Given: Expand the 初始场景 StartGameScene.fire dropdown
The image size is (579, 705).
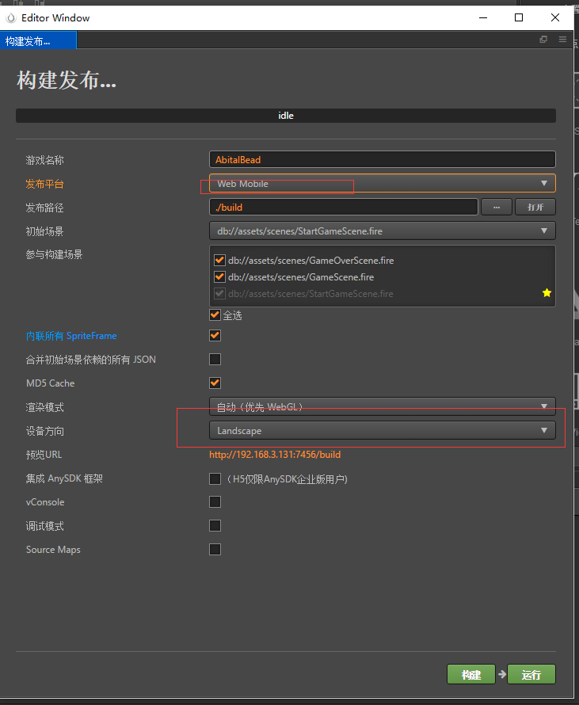Looking at the screenshot, I should tap(383, 231).
